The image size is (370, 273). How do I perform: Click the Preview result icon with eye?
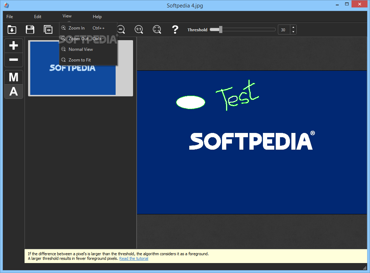[48, 30]
